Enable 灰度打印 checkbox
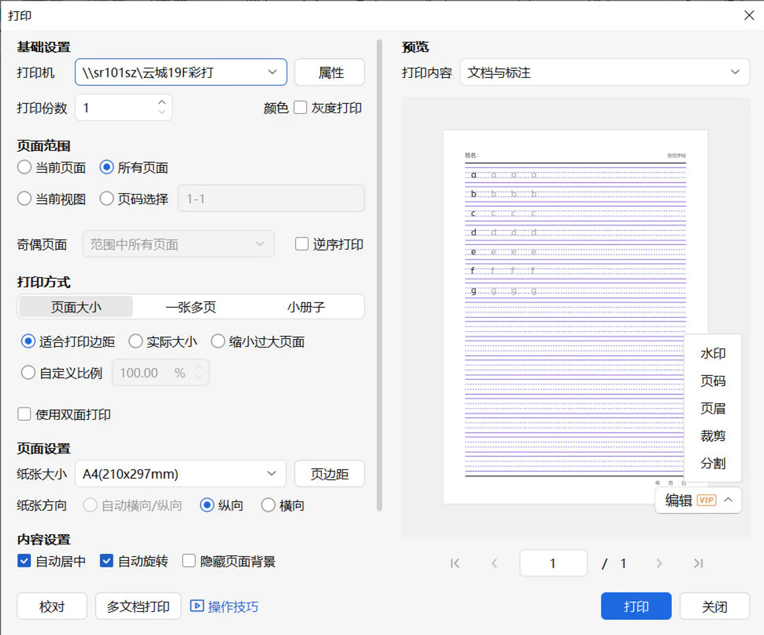The height and width of the screenshot is (635, 764). pos(300,107)
